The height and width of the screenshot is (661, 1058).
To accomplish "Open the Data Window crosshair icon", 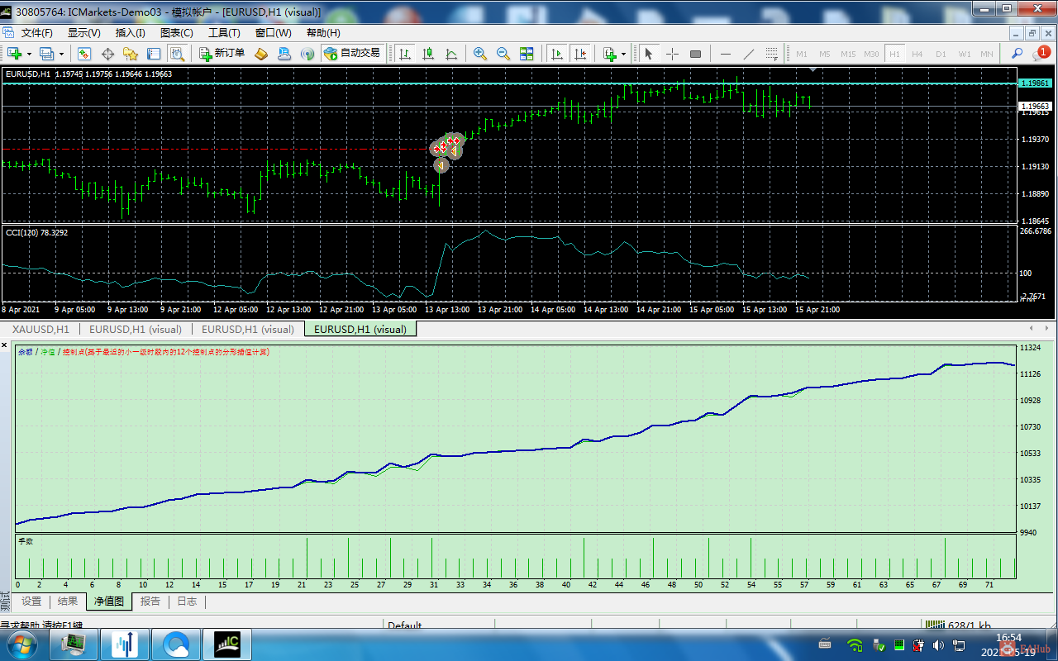I will coord(107,54).
